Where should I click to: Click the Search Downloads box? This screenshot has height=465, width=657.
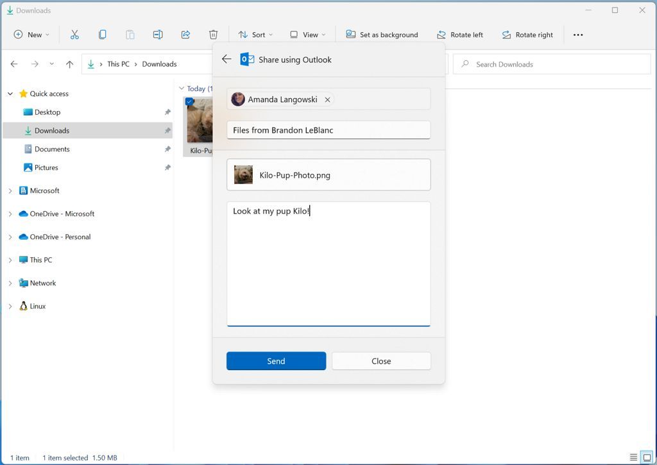coord(550,64)
